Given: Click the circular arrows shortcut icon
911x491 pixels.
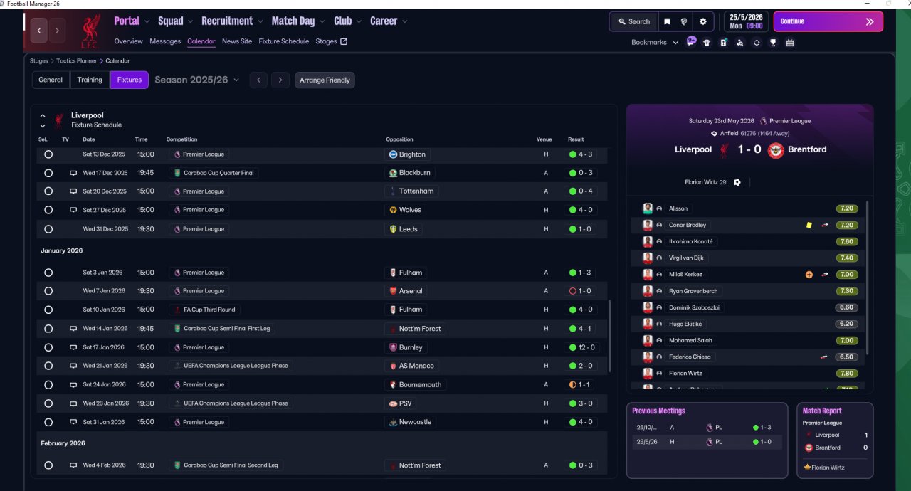Looking at the screenshot, I should (757, 43).
